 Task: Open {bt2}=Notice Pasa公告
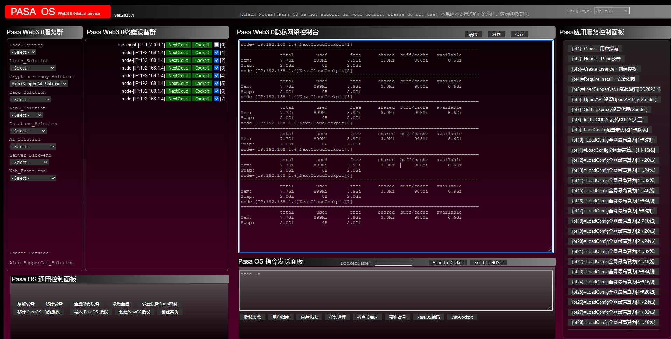point(596,59)
